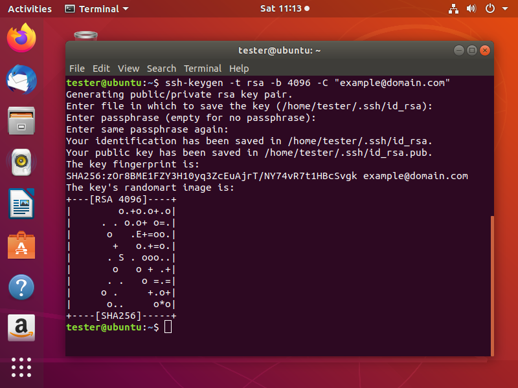518x388 pixels.
Task: Open LibreOffice Writer from the dock
Action: pyautogui.click(x=21, y=204)
